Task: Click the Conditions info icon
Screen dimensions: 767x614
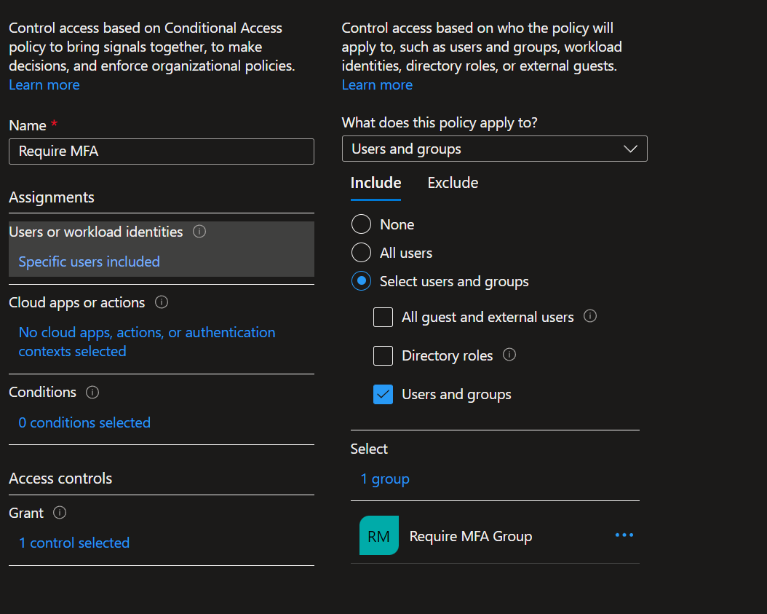Action: [92, 393]
